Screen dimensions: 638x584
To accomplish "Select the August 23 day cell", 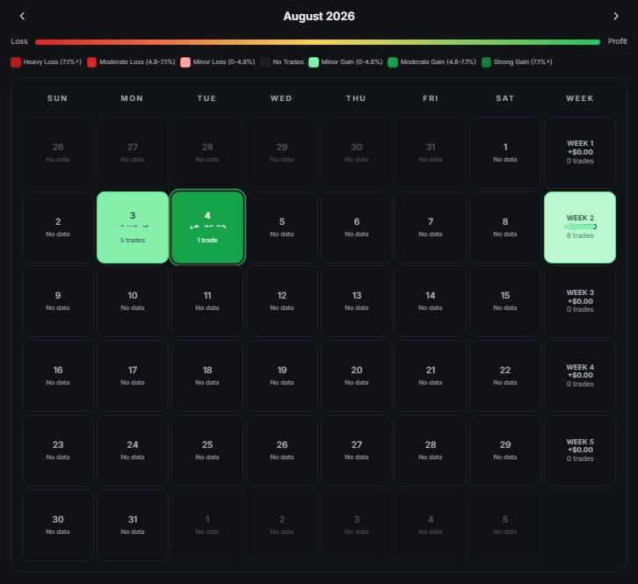I will point(58,451).
